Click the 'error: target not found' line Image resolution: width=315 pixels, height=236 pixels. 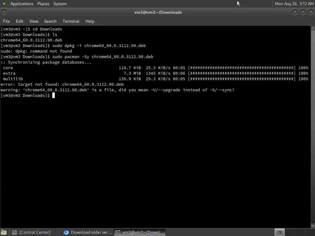[x=62, y=84]
